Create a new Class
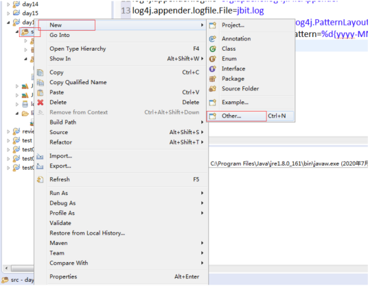370x286 pixels. 251,49
